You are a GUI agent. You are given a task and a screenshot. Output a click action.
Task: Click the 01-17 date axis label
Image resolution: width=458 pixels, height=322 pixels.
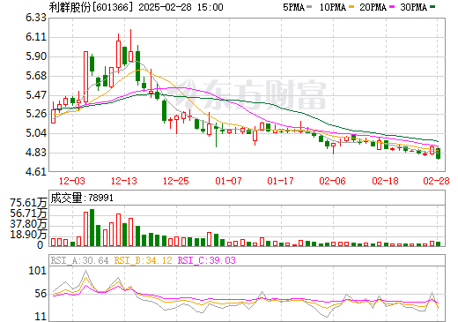coord(280,181)
